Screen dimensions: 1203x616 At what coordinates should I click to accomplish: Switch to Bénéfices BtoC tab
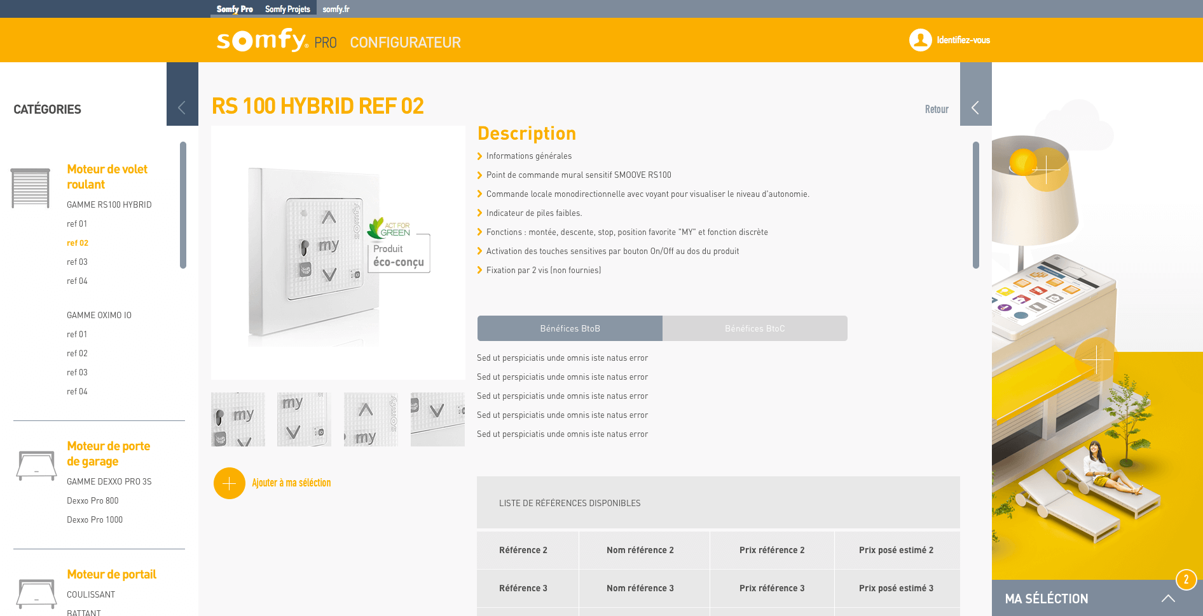(755, 328)
